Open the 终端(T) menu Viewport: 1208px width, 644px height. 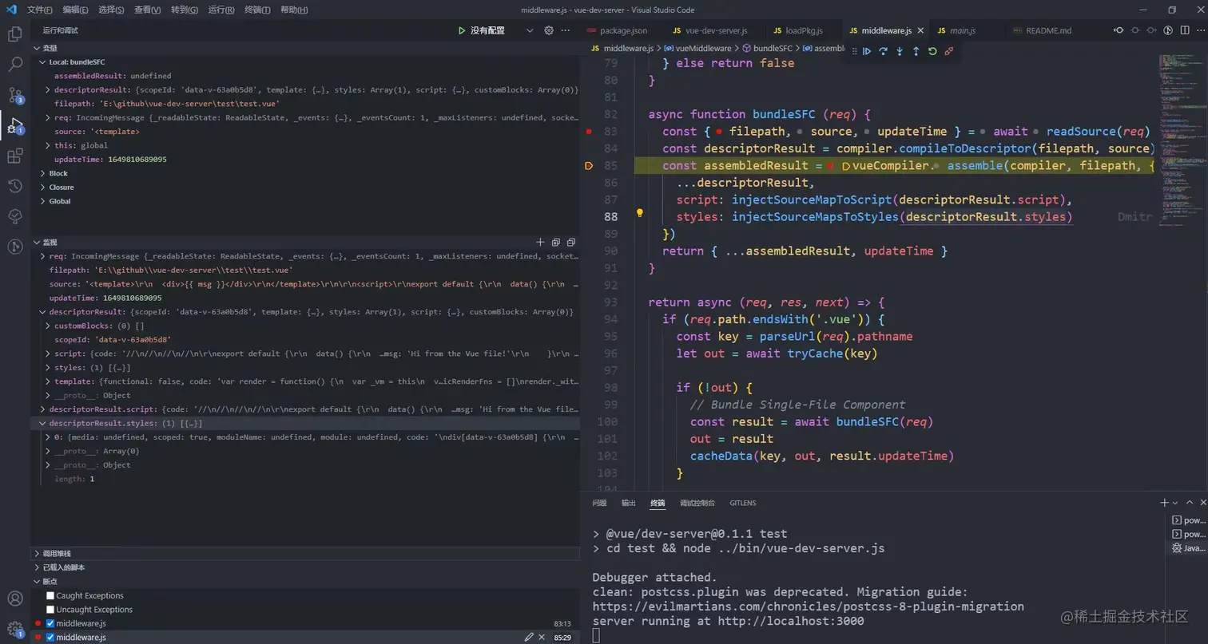[x=257, y=10]
